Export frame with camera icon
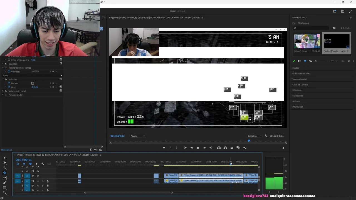The width and height of the screenshot is (356, 200). tap(232, 148)
